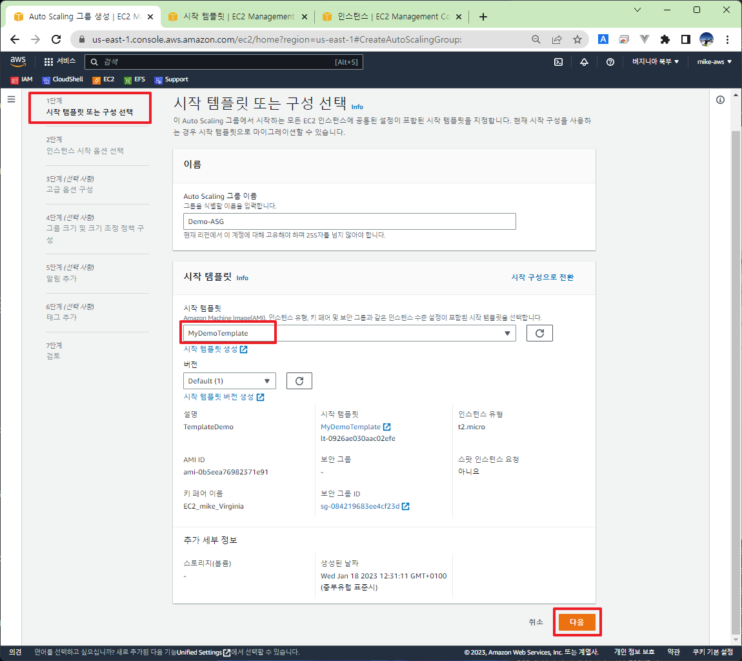
Task: Open security group sg-084219683ee4cf23d link
Action: pyautogui.click(x=365, y=506)
